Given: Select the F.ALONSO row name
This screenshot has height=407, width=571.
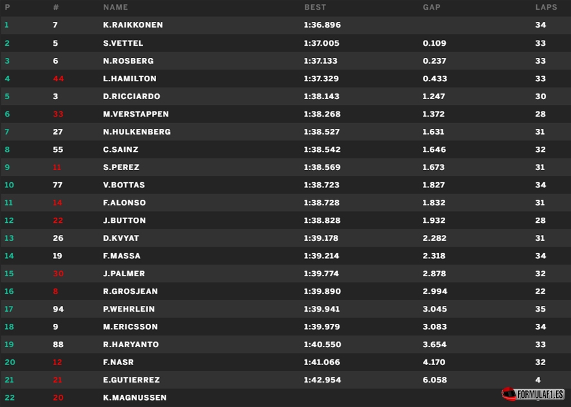Looking at the screenshot, I should (x=124, y=203).
